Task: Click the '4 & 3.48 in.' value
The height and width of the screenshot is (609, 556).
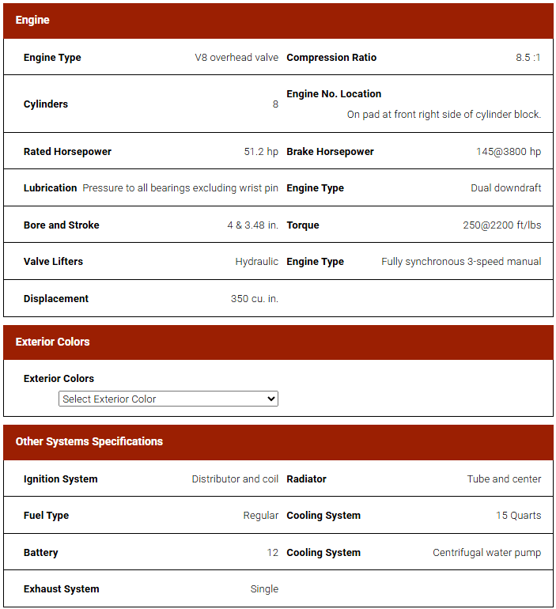Action: click(253, 225)
